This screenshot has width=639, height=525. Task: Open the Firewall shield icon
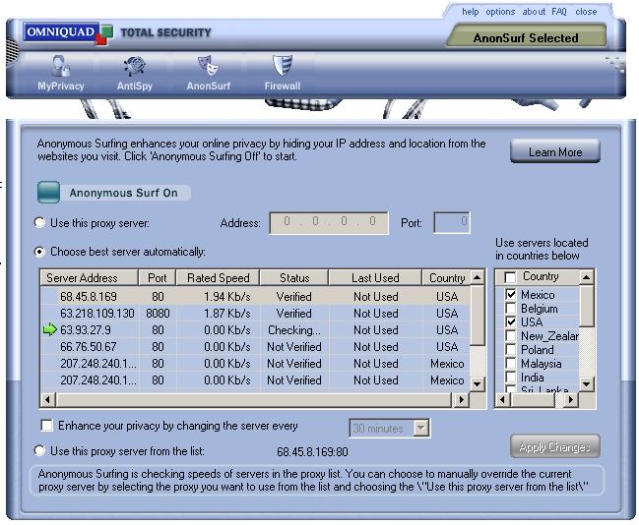coord(283,66)
